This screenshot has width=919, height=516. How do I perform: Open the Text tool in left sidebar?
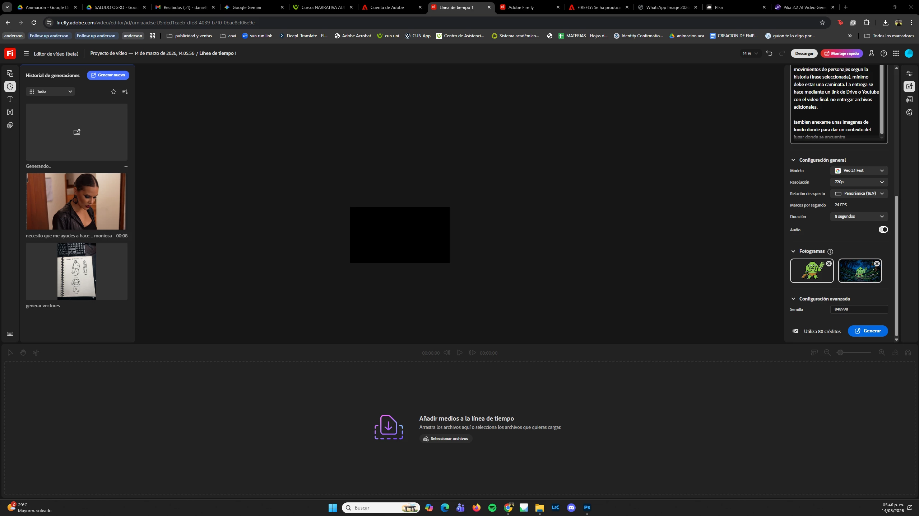(x=10, y=99)
